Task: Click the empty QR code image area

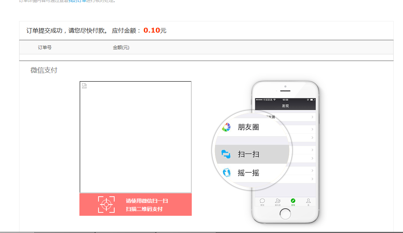Action: 136,137
